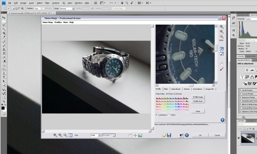Viewport: 257px width, 154px height.
Task: Zoom in the watch close-up preview
Action: (222, 26)
